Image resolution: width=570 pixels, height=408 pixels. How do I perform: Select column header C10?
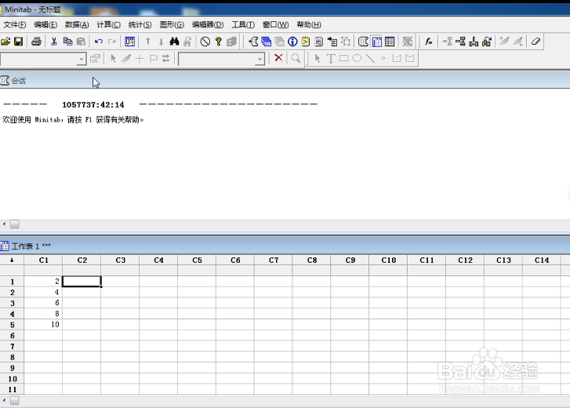point(388,260)
